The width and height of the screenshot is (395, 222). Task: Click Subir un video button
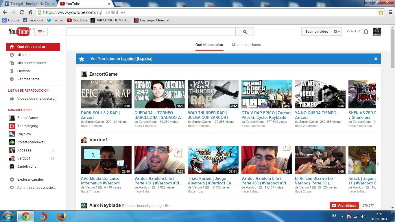point(317,32)
